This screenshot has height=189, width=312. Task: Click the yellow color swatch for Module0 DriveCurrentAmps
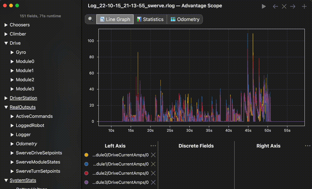tap(86, 155)
